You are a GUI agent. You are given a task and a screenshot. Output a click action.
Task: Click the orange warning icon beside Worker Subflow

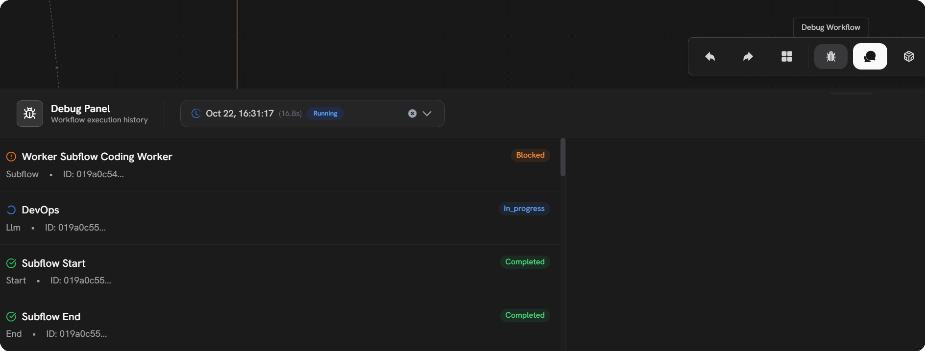pos(11,157)
